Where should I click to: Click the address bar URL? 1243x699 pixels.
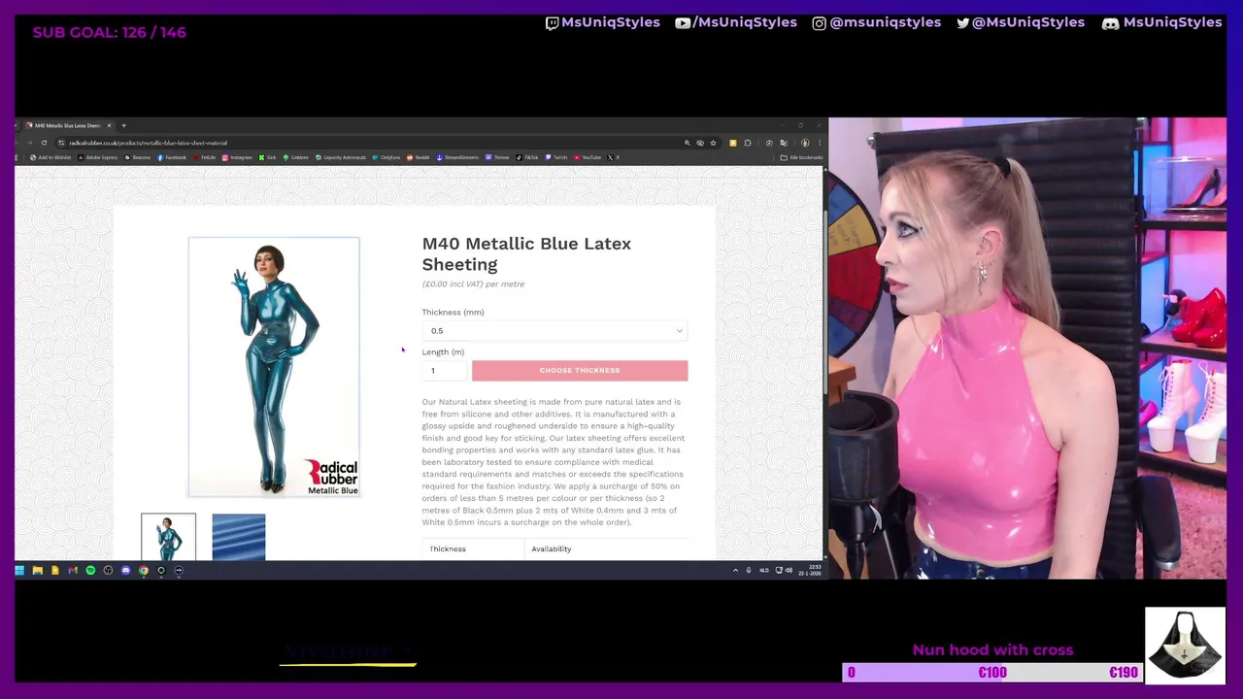pos(148,143)
